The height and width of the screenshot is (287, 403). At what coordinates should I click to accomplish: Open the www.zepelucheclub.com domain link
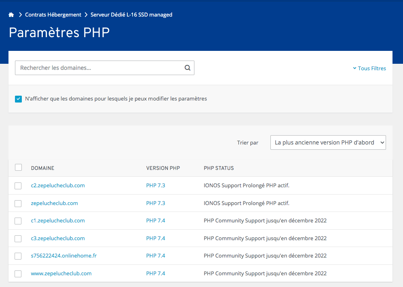click(61, 273)
